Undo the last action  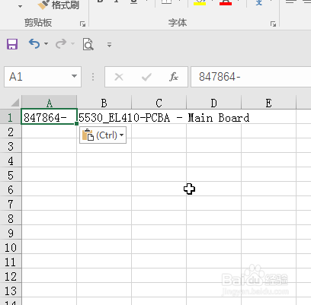[34, 44]
